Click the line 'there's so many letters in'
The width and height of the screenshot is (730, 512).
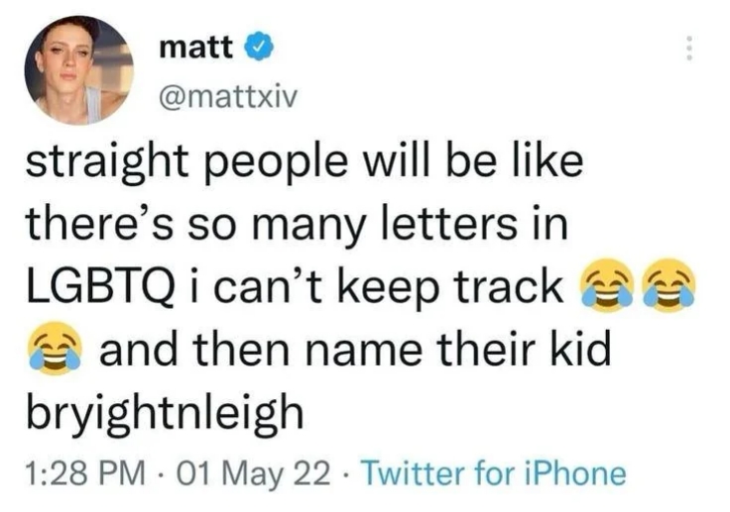[297, 224]
